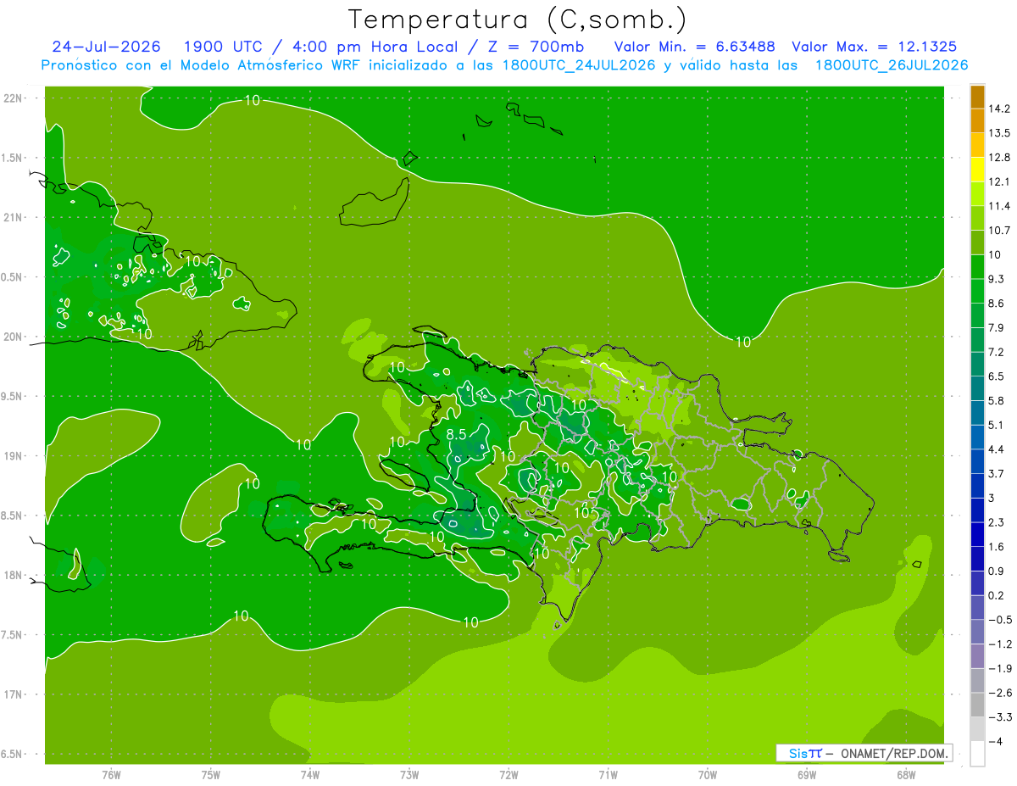Click the title "Temperatura (C,somb.)"
Image resolution: width=1017 pixels, height=786 pixels.
pyautogui.click(x=516, y=20)
